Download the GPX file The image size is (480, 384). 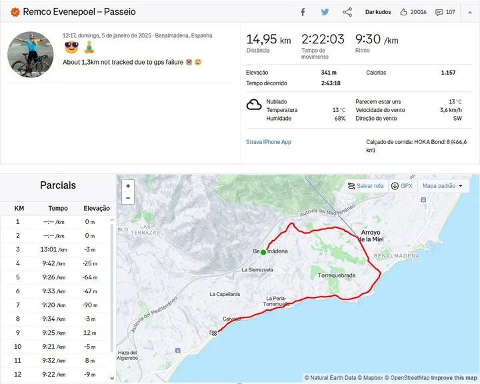click(x=402, y=186)
